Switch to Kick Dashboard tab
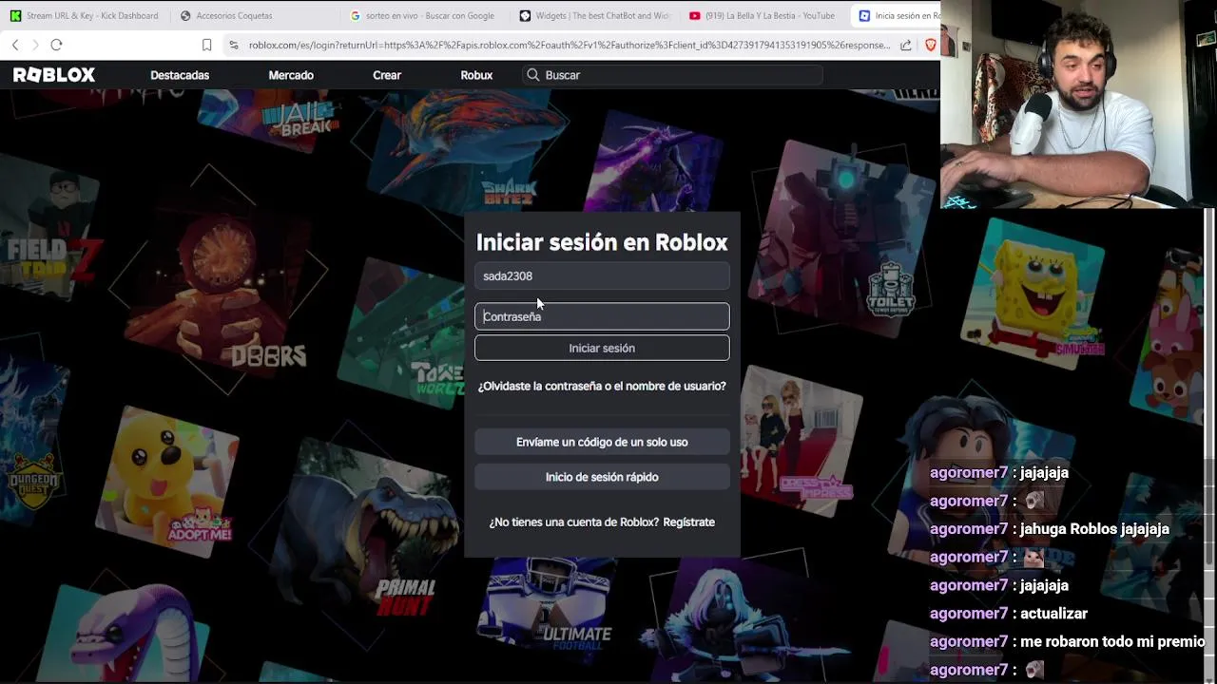The image size is (1217, 684). [x=85, y=15]
